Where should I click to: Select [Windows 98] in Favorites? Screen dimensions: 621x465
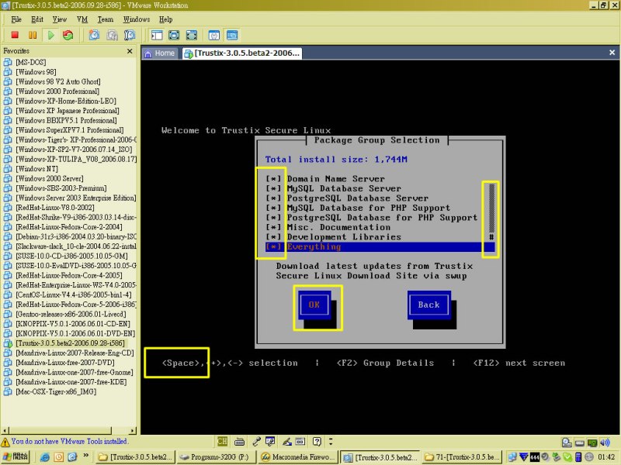tap(36, 72)
